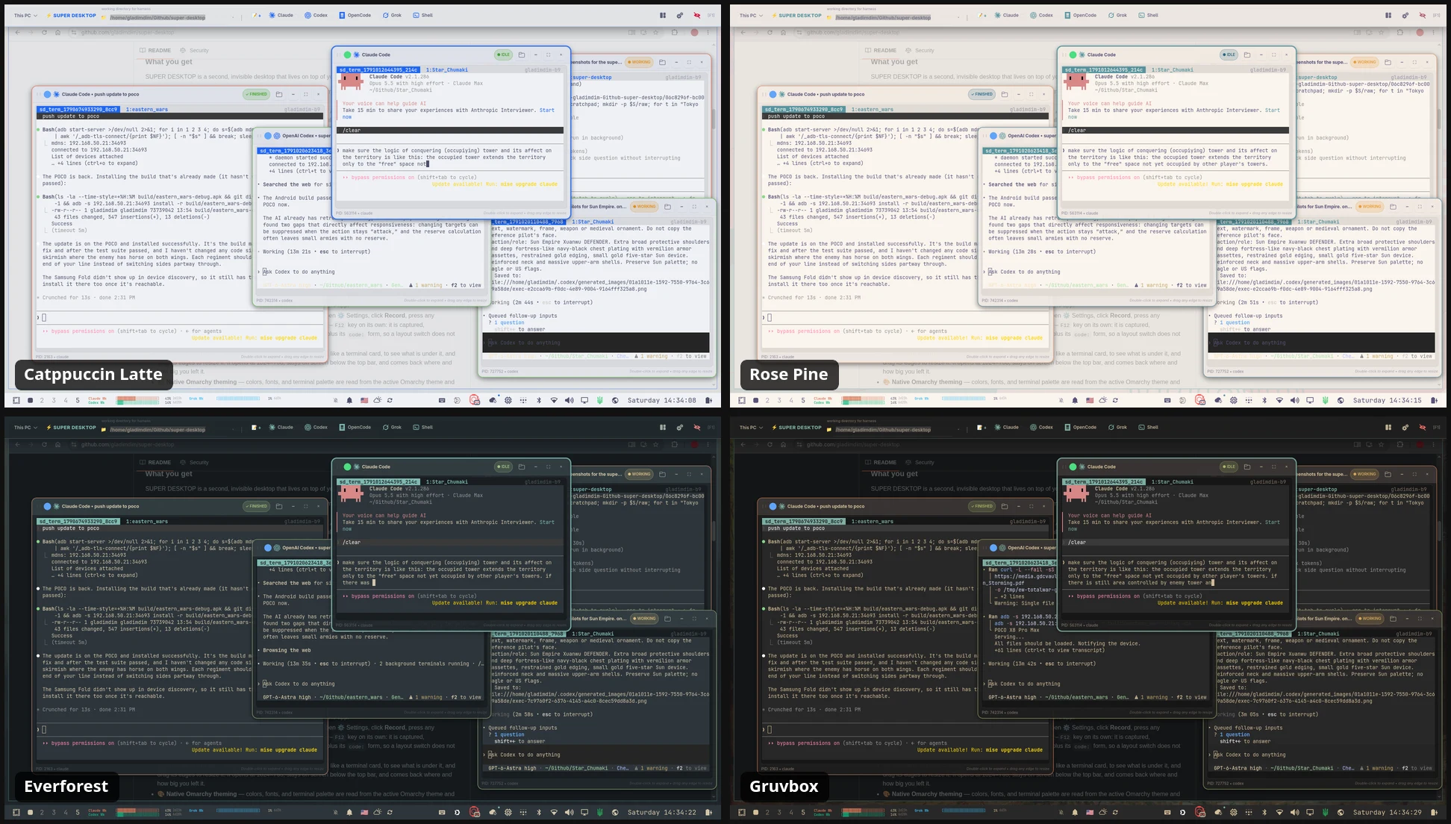Open the browser three-dot menu in Rose Pine
This screenshot has height=824, width=1451.
tap(1434, 32)
